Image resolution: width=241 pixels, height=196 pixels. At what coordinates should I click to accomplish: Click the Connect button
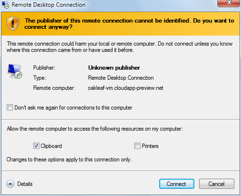[177, 184]
